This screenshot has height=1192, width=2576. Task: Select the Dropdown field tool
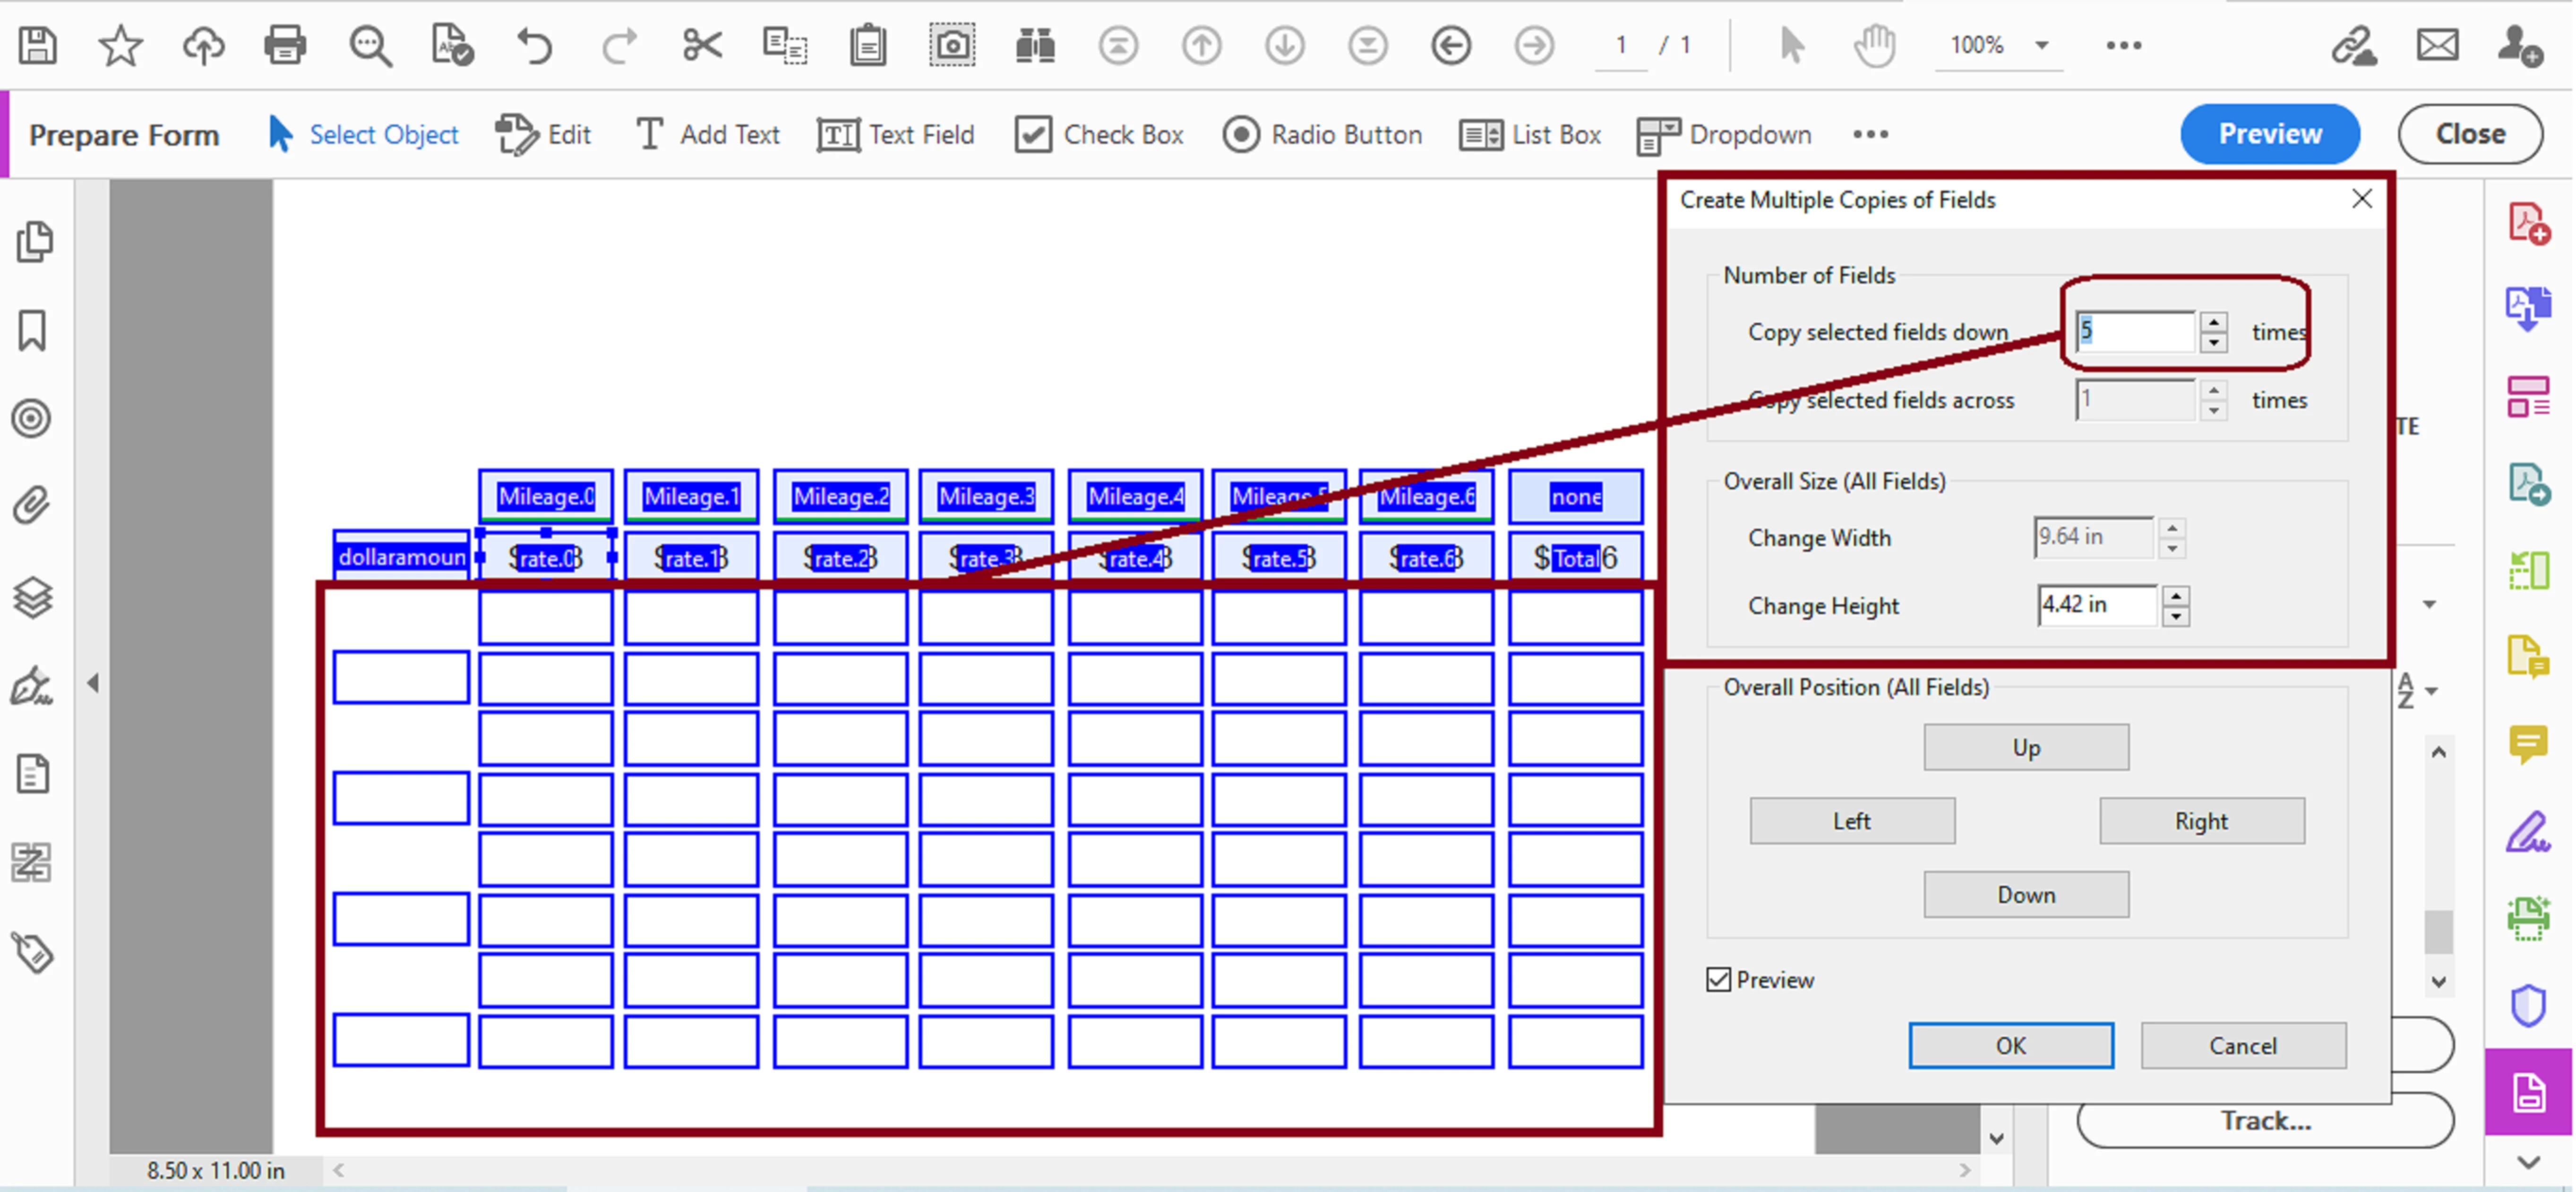(x=1724, y=135)
